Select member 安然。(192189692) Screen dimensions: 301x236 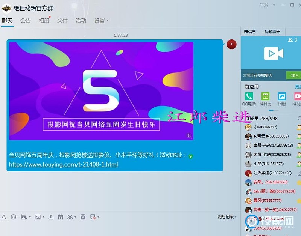[271, 182]
